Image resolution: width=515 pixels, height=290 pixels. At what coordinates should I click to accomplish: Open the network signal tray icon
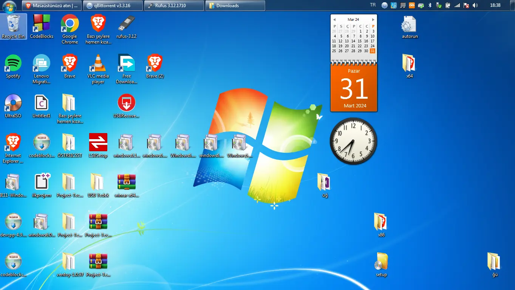click(x=457, y=5)
